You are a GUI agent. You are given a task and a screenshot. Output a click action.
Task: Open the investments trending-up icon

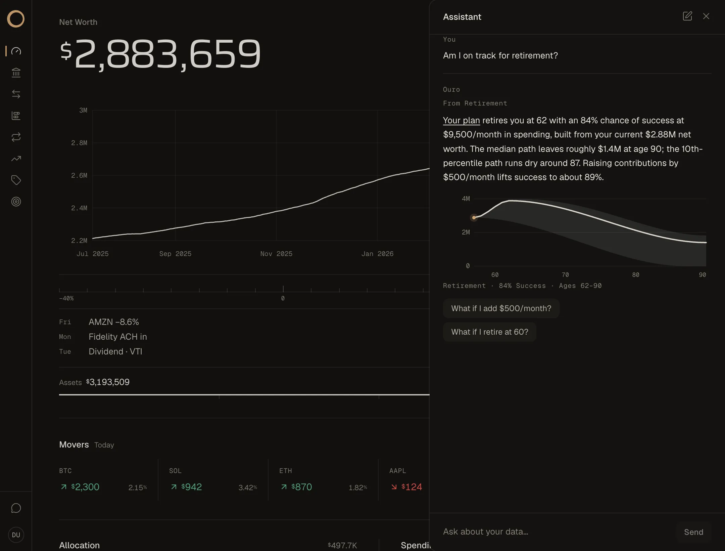click(x=16, y=159)
